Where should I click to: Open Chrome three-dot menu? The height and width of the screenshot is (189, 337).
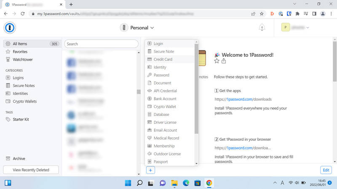[331, 14]
